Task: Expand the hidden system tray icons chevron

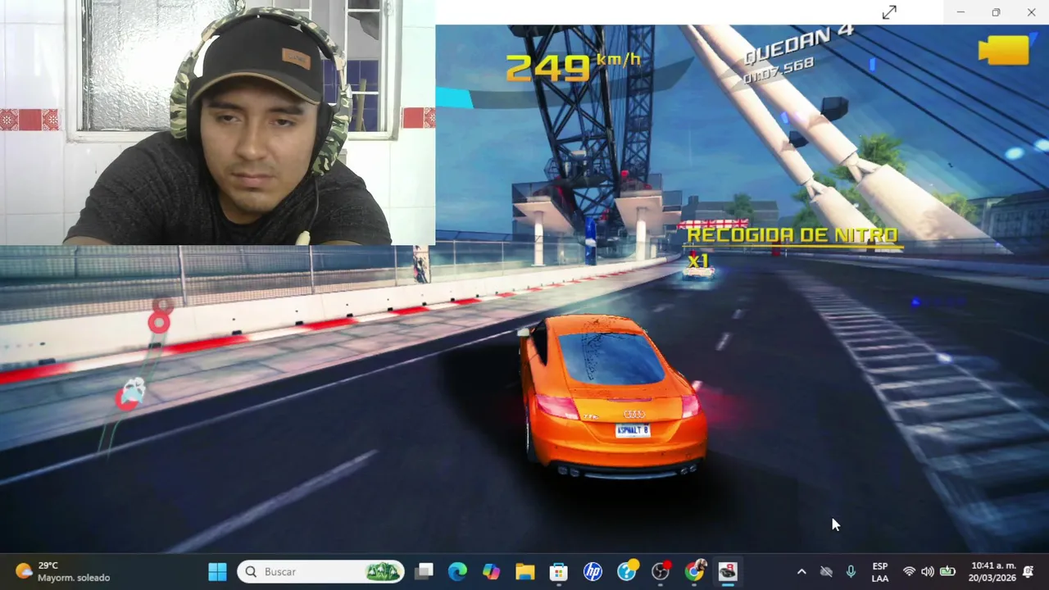Action: pos(802,572)
